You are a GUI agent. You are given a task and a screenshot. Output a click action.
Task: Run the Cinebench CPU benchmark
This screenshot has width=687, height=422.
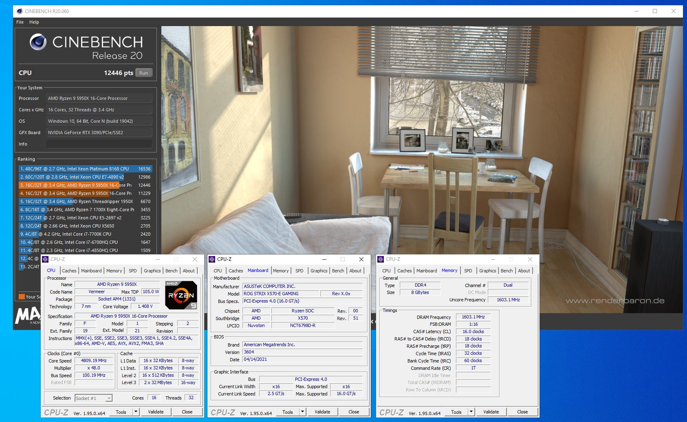144,73
